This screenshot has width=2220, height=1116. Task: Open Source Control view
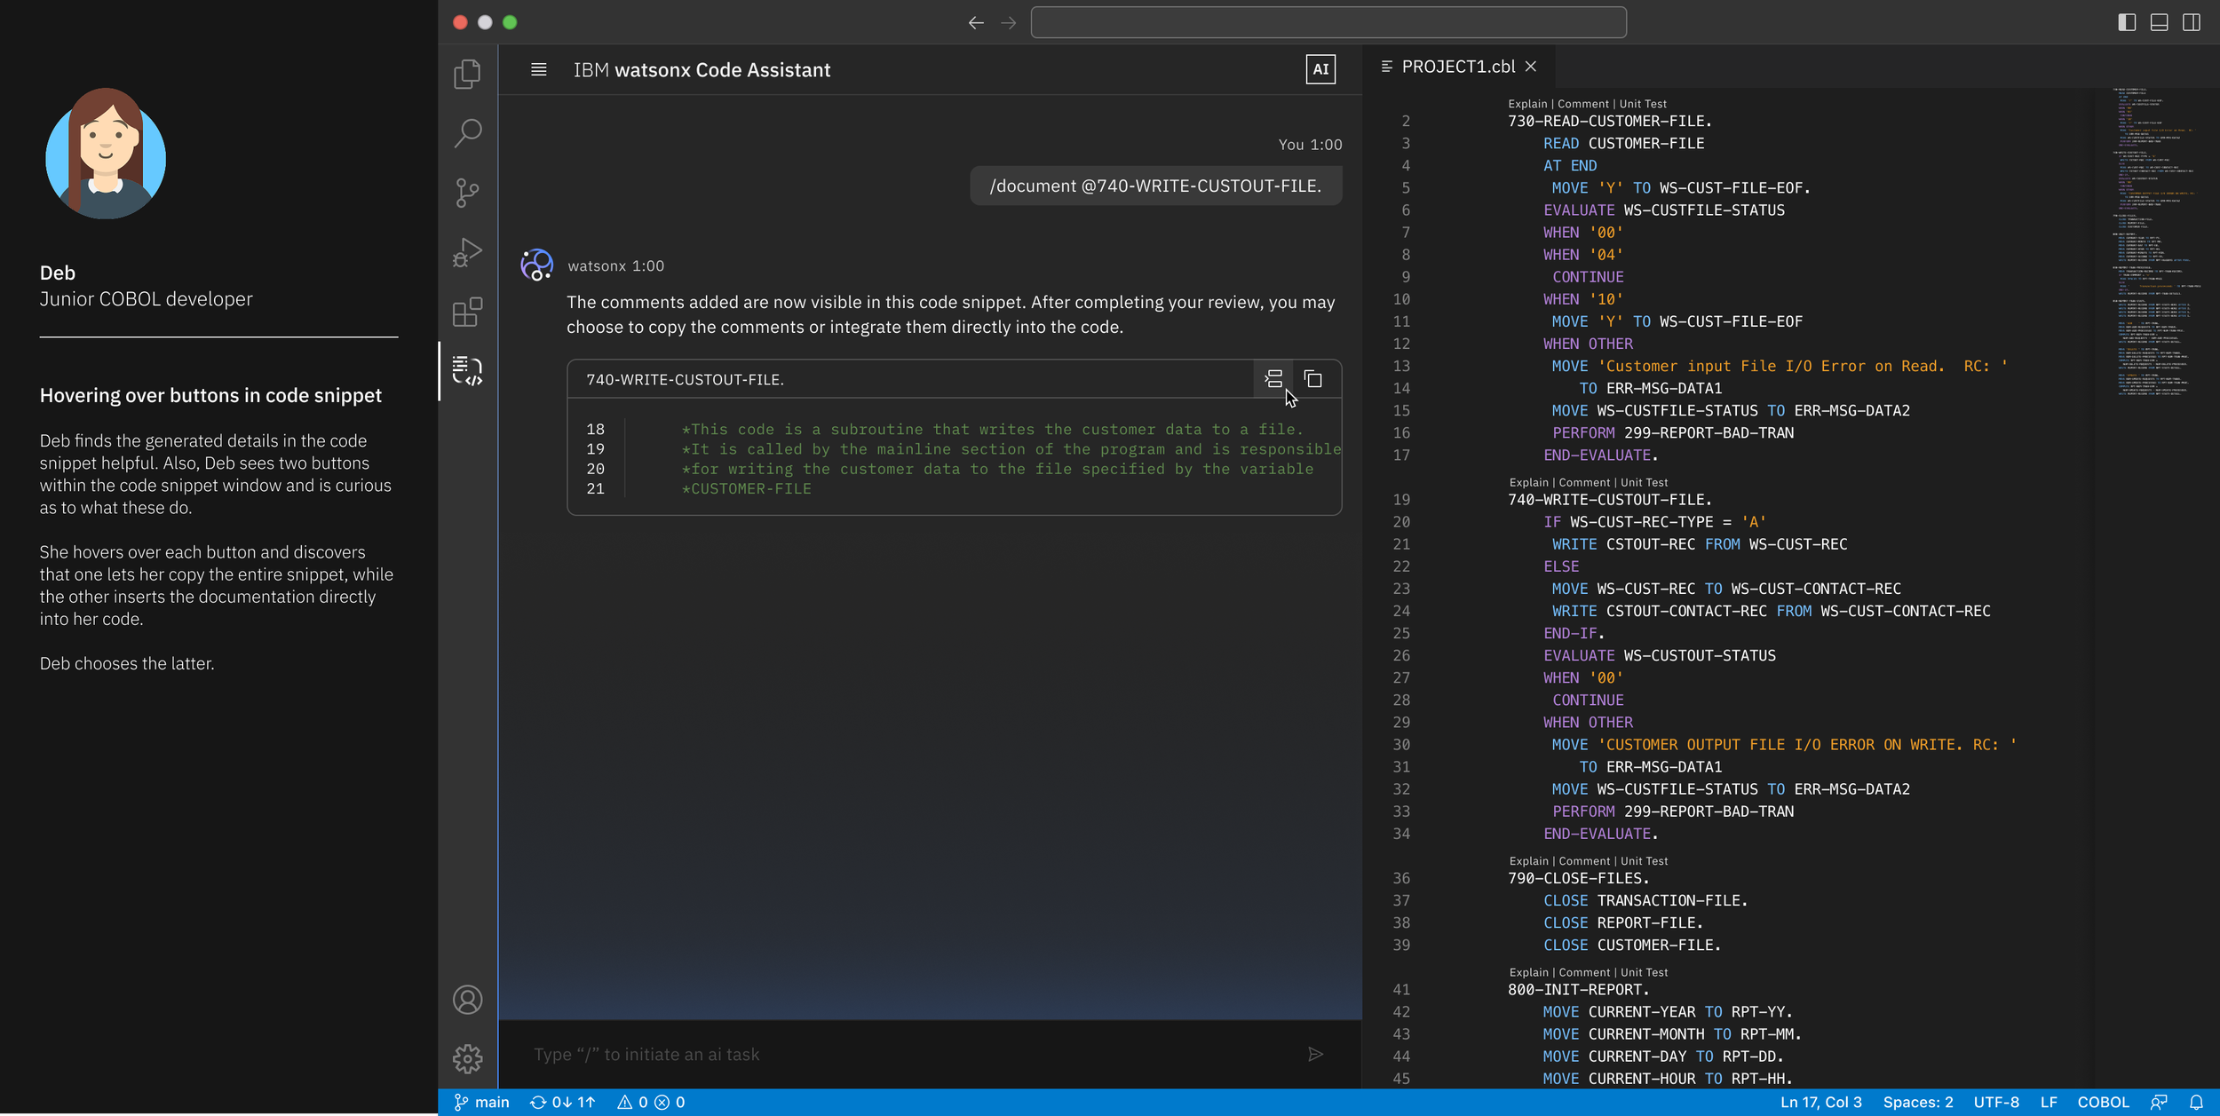point(467,193)
